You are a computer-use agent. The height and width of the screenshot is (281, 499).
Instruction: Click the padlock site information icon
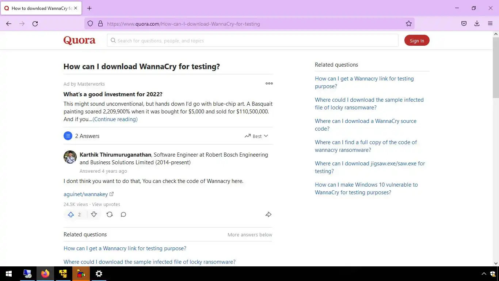pos(100,24)
